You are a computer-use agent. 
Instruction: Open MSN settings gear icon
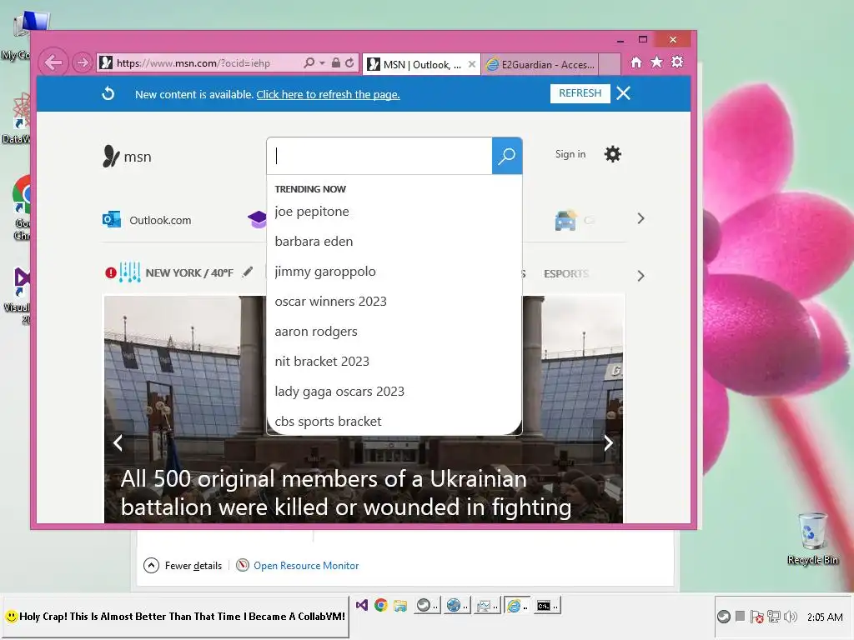pyautogui.click(x=613, y=154)
